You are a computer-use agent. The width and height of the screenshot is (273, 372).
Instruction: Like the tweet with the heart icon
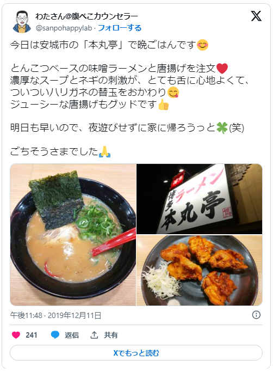tap(16, 335)
